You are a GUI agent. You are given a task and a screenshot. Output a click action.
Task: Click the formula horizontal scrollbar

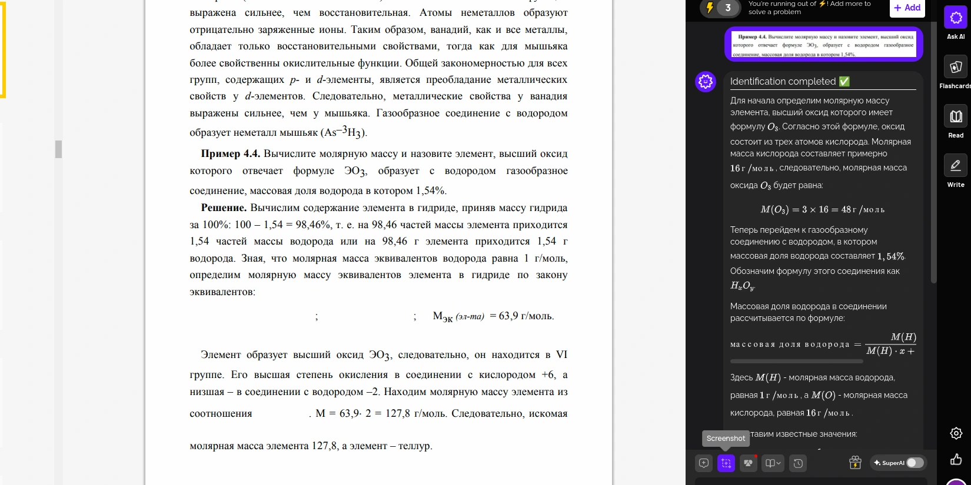click(797, 361)
